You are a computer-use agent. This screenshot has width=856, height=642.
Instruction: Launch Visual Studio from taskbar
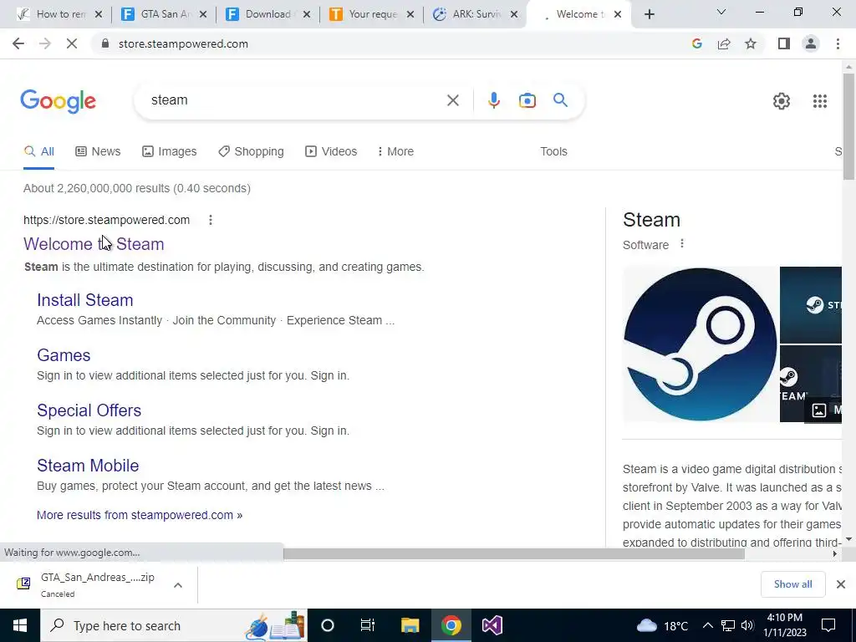point(492,625)
